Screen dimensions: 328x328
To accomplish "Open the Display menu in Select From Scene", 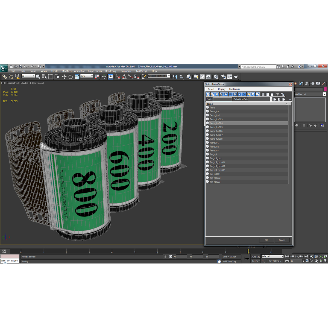I will (222, 89).
